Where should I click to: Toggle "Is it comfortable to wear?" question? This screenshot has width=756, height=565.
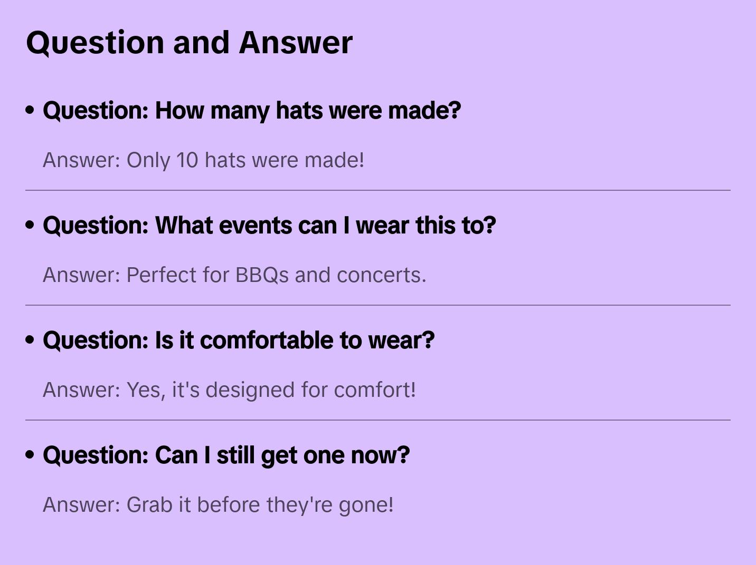coord(239,340)
